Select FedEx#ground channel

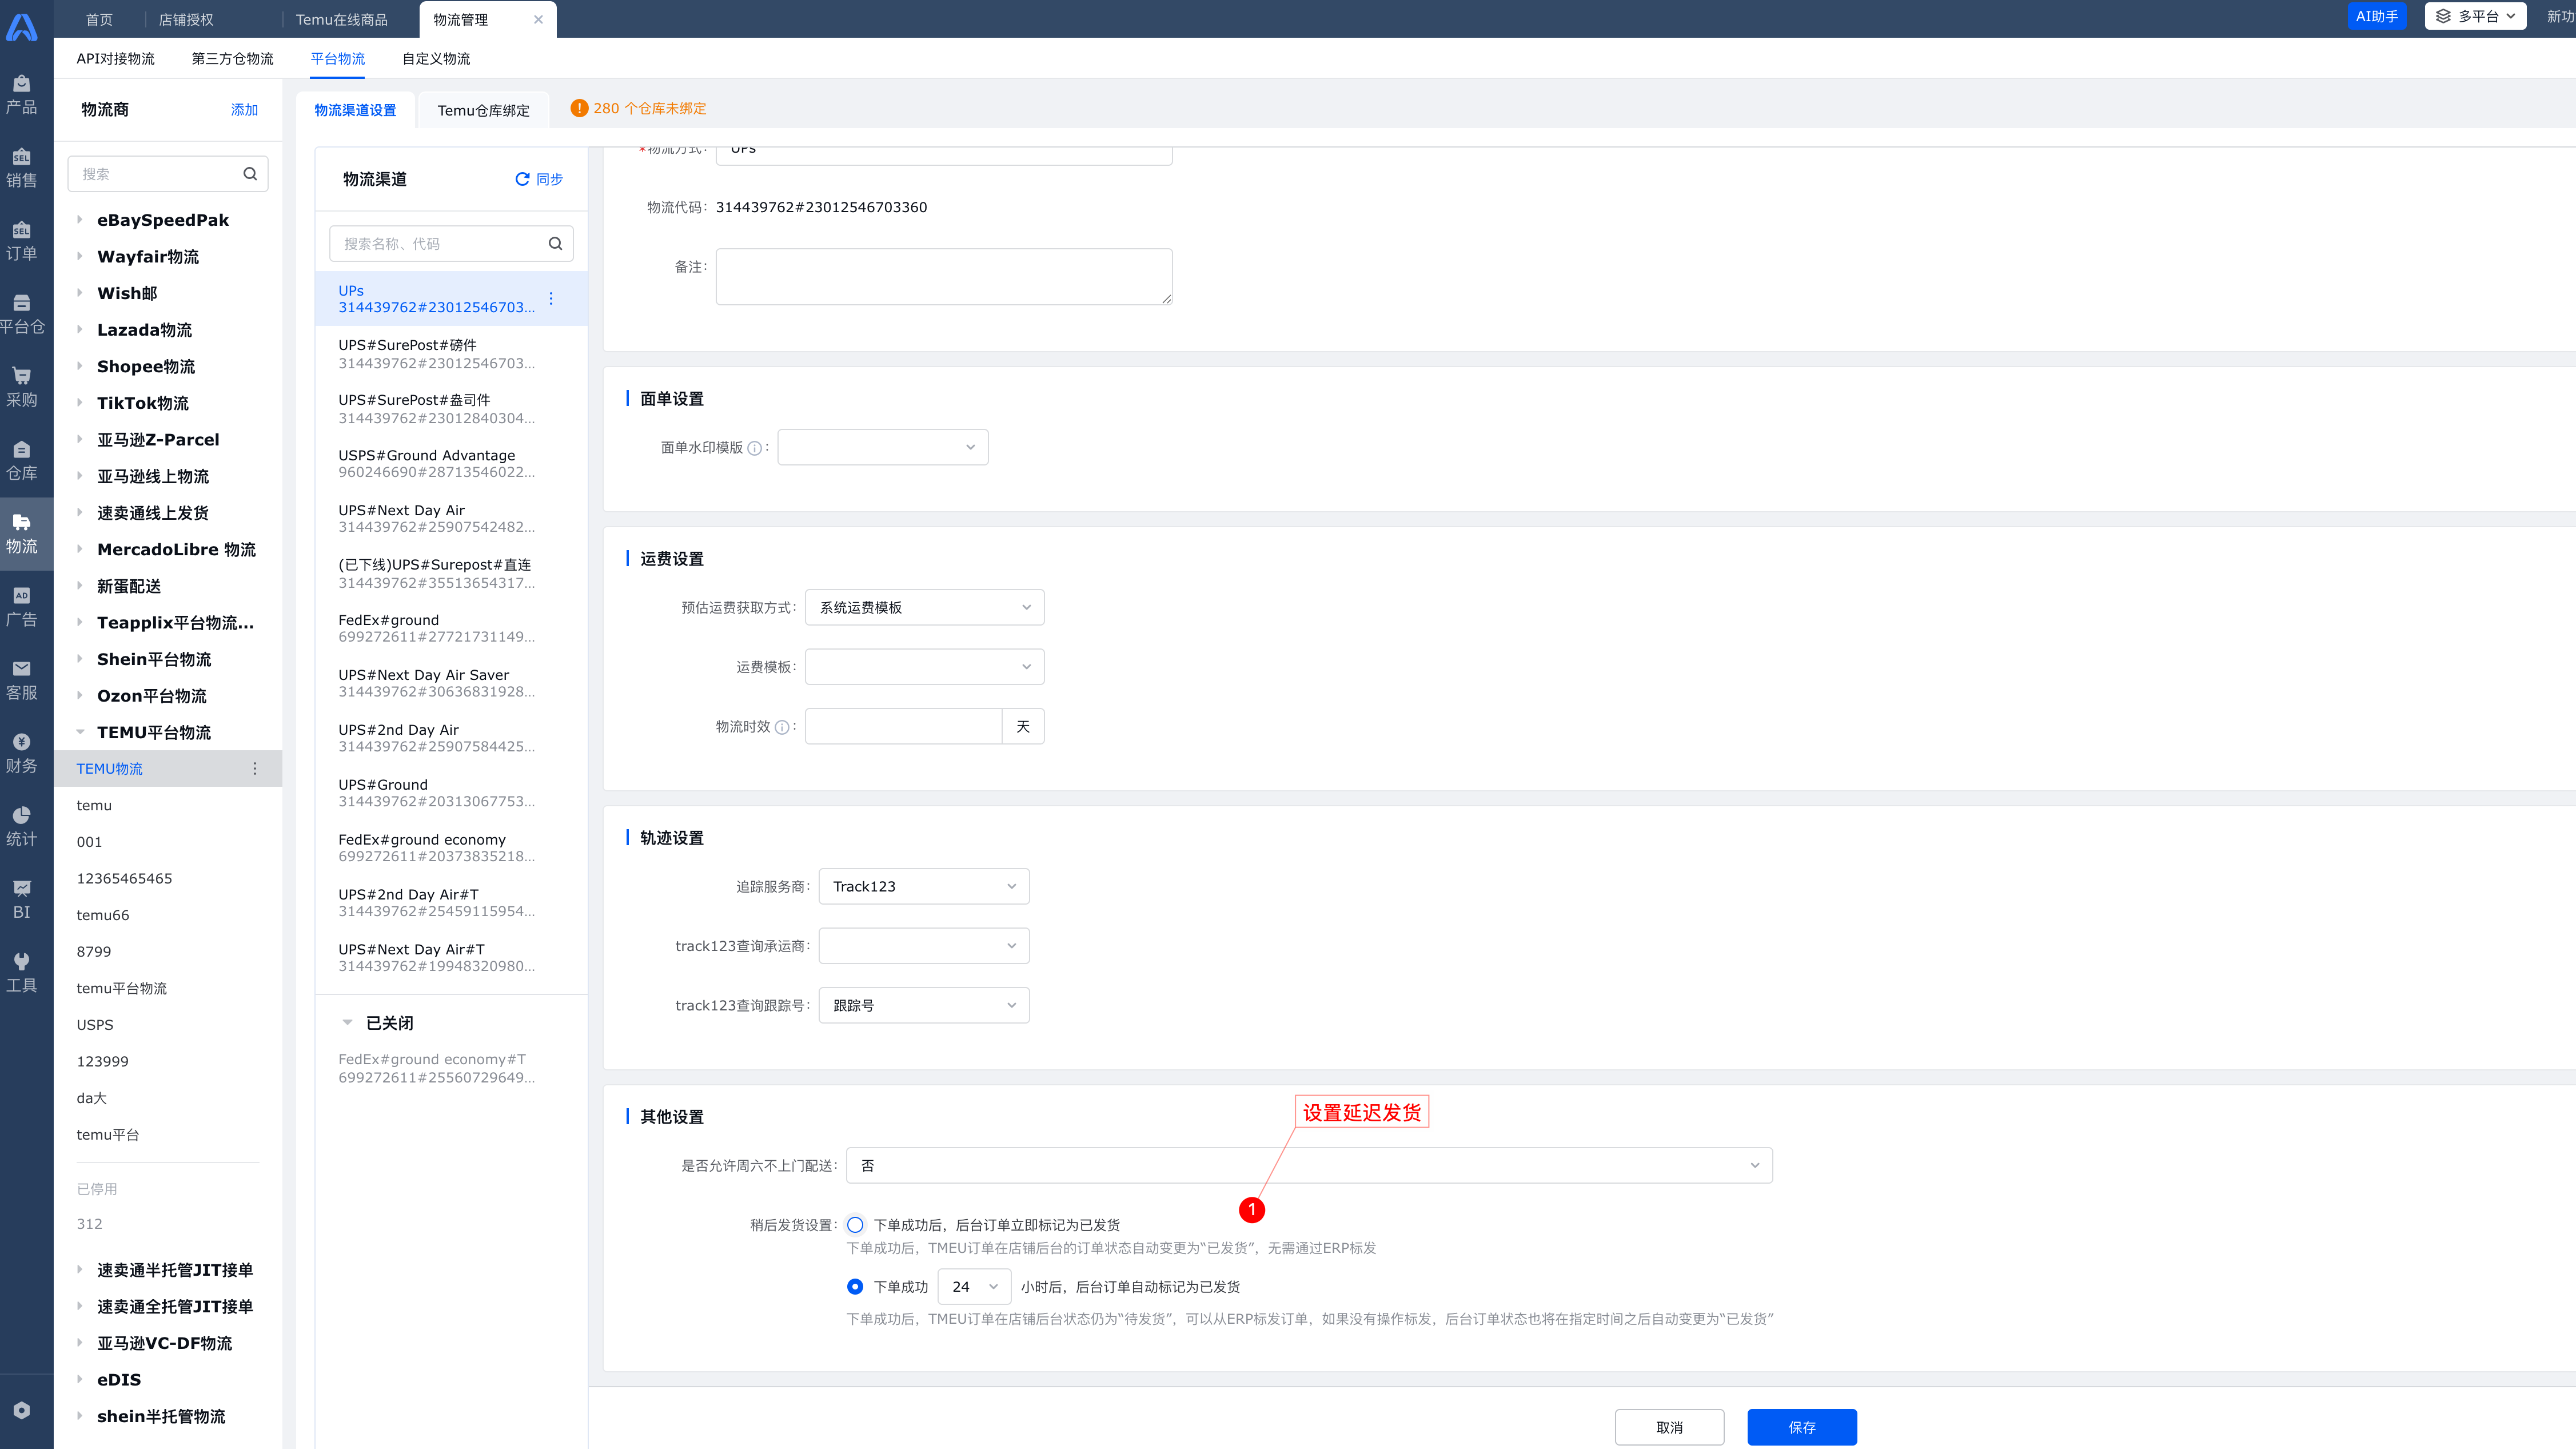[x=451, y=628]
